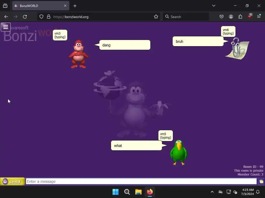Focus the Enter a message field

coord(141,181)
